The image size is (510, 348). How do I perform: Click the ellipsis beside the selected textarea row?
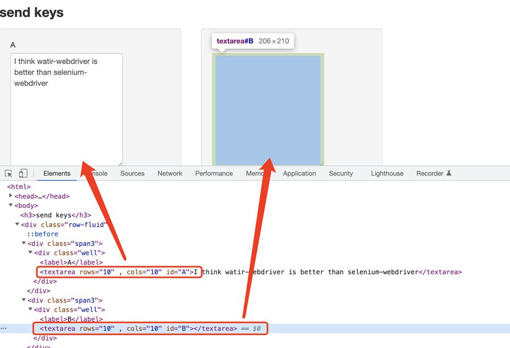pyautogui.click(x=4, y=329)
